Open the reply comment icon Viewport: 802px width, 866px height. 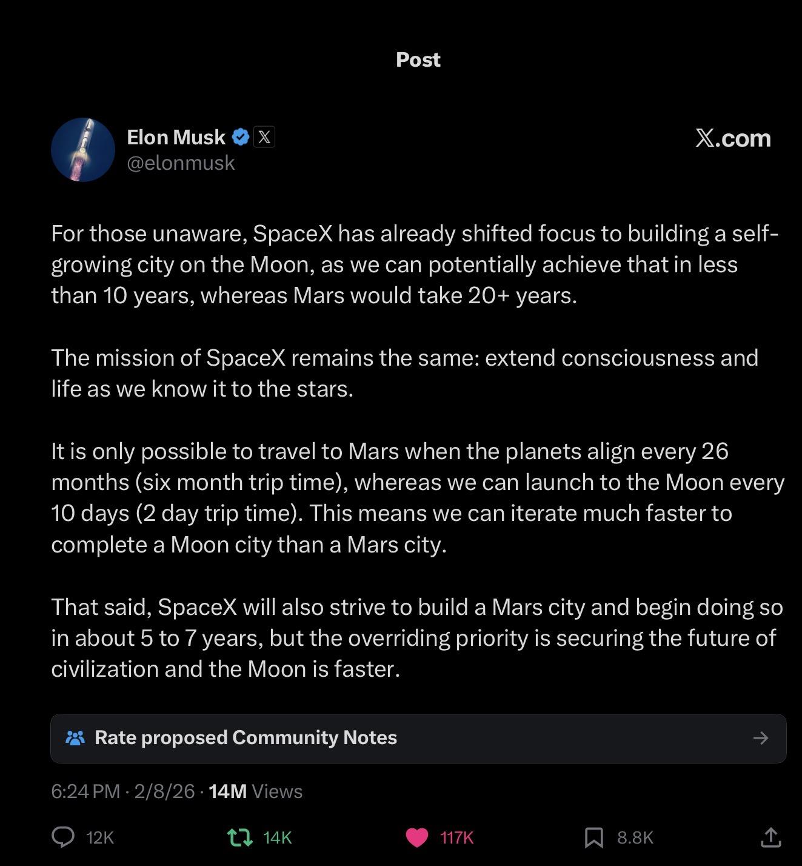(63, 837)
